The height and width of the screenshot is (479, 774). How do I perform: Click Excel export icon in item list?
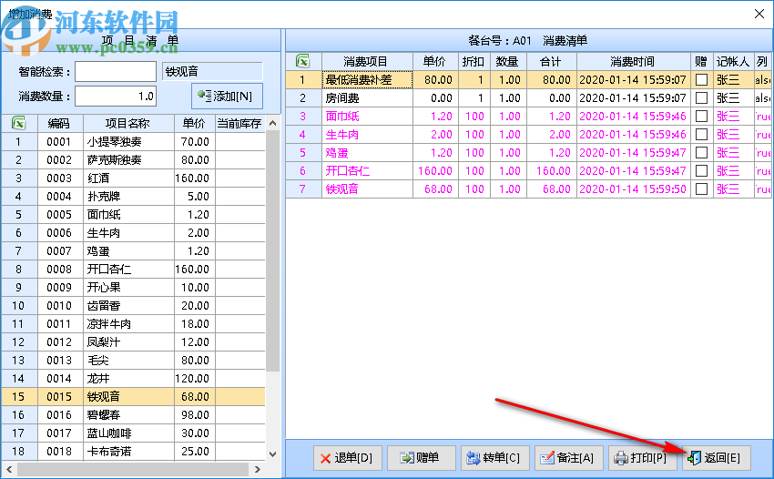(19, 123)
